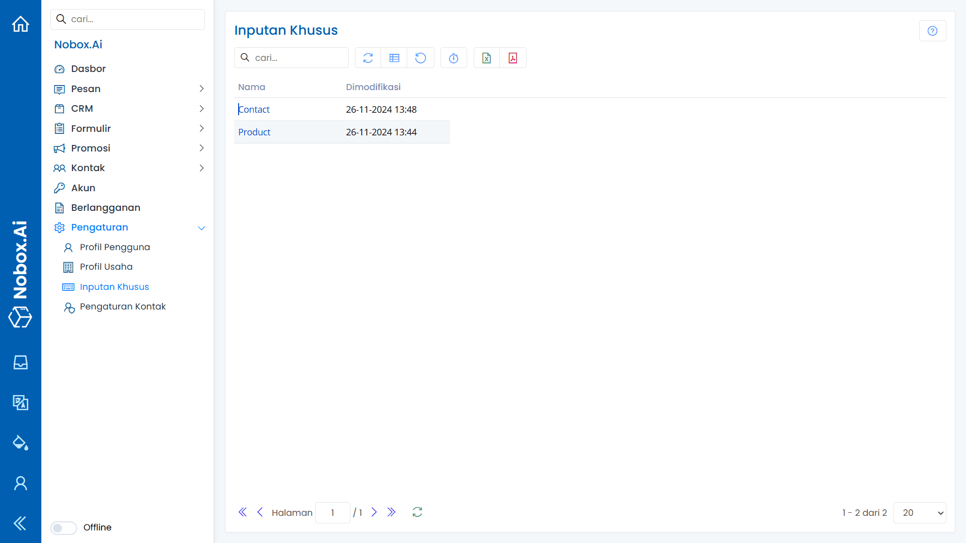This screenshot has height=543, width=966.
Task: Export the data to PDF
Action: [x=512, y=57]
